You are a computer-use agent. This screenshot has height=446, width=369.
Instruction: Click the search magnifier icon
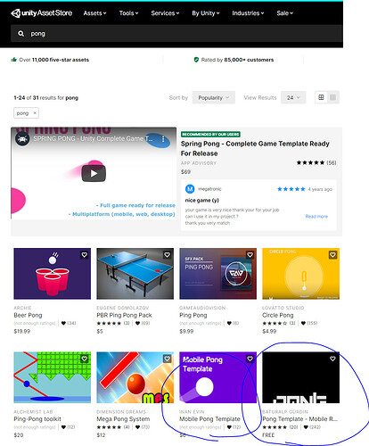point(20,34)
